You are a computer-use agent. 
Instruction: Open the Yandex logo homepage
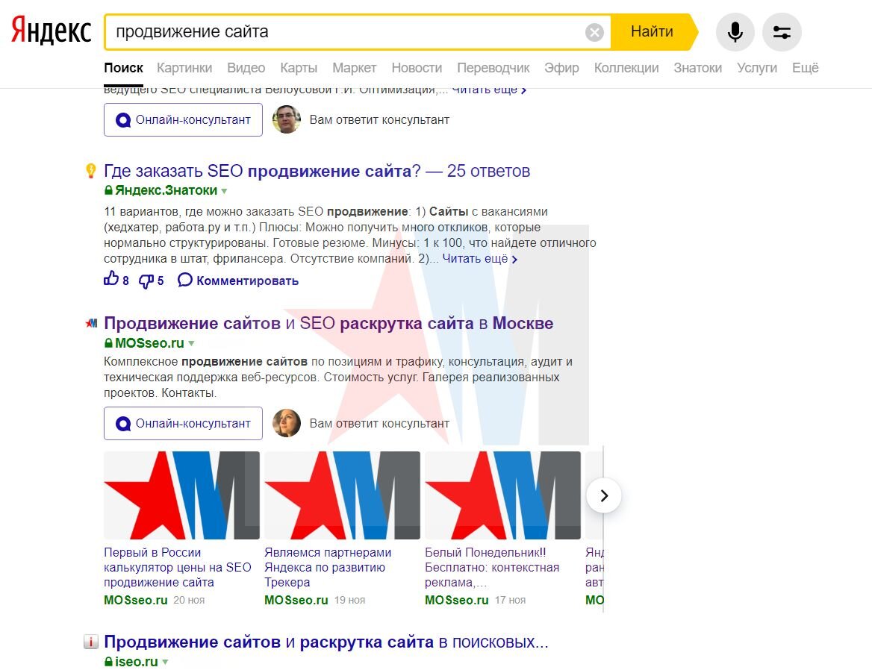pos(52,31)
